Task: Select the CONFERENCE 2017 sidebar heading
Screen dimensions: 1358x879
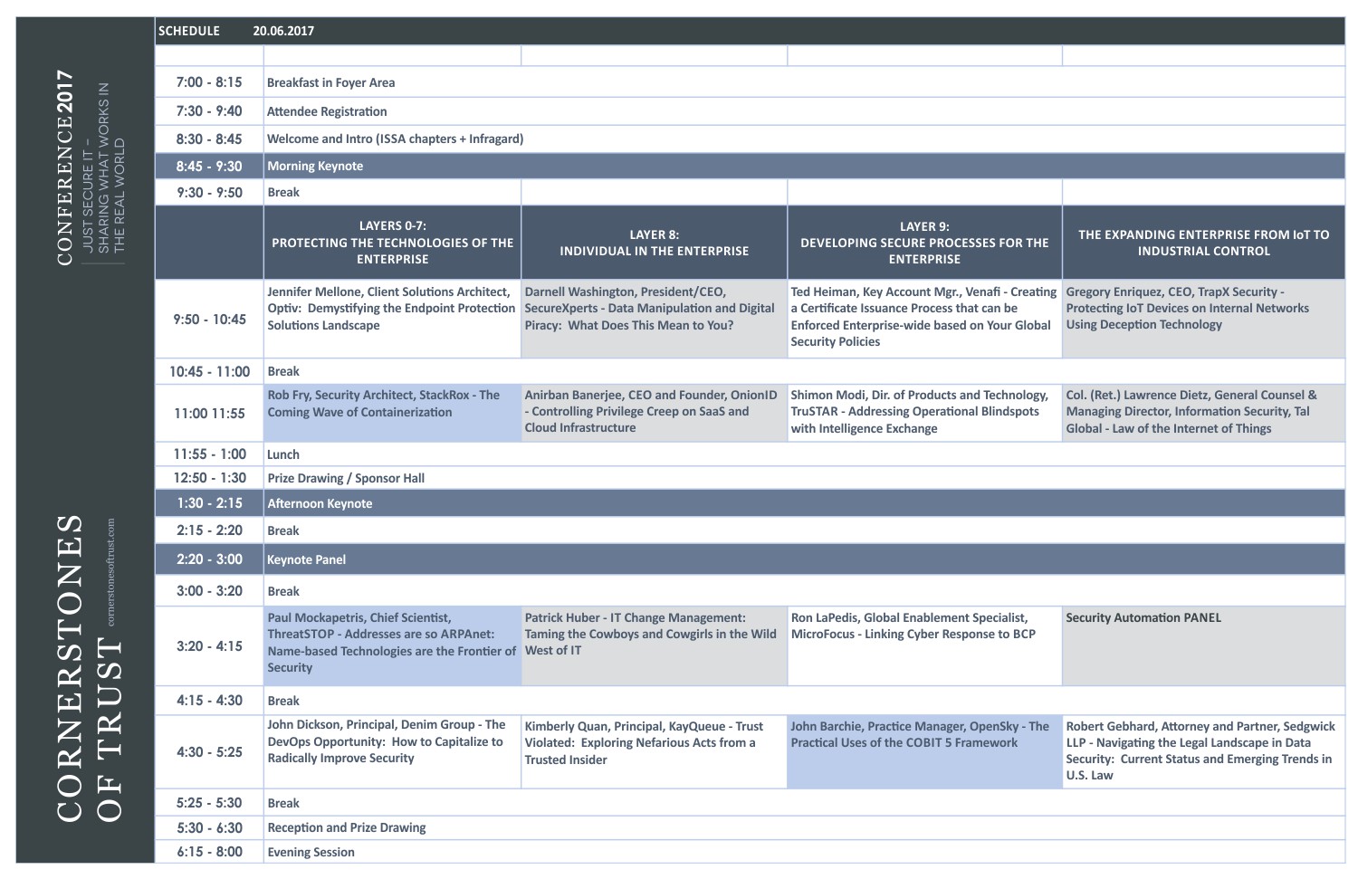Action: [64, 167]
